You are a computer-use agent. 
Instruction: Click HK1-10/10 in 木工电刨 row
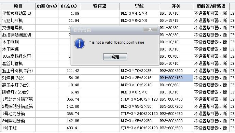click(176, 42)
